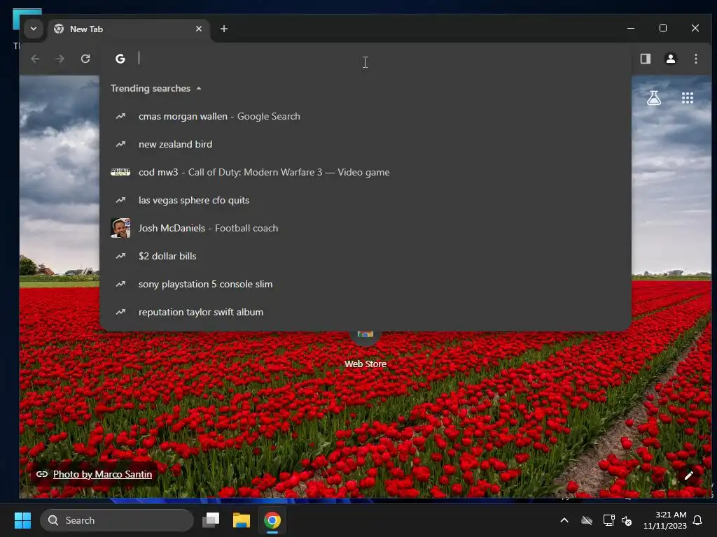
Task: Show hidden system tray icons
Action: (564, 520)
